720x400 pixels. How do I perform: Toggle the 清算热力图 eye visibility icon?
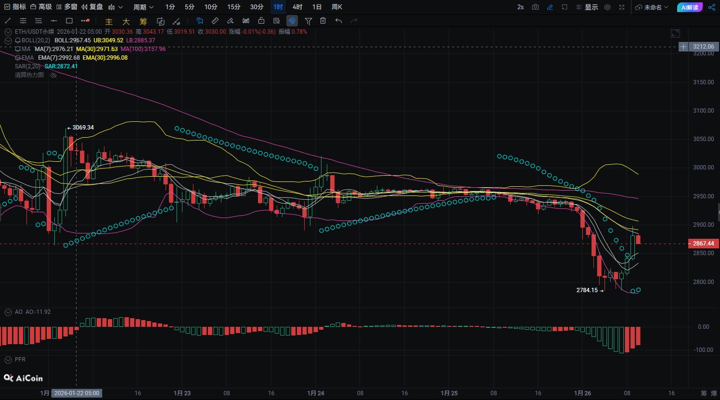point(53,75)
